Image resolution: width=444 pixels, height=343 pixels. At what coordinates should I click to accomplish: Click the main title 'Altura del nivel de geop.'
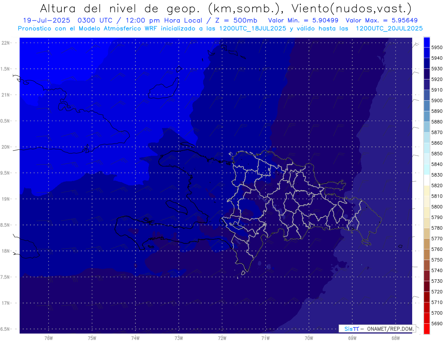(x=120, y=8)
